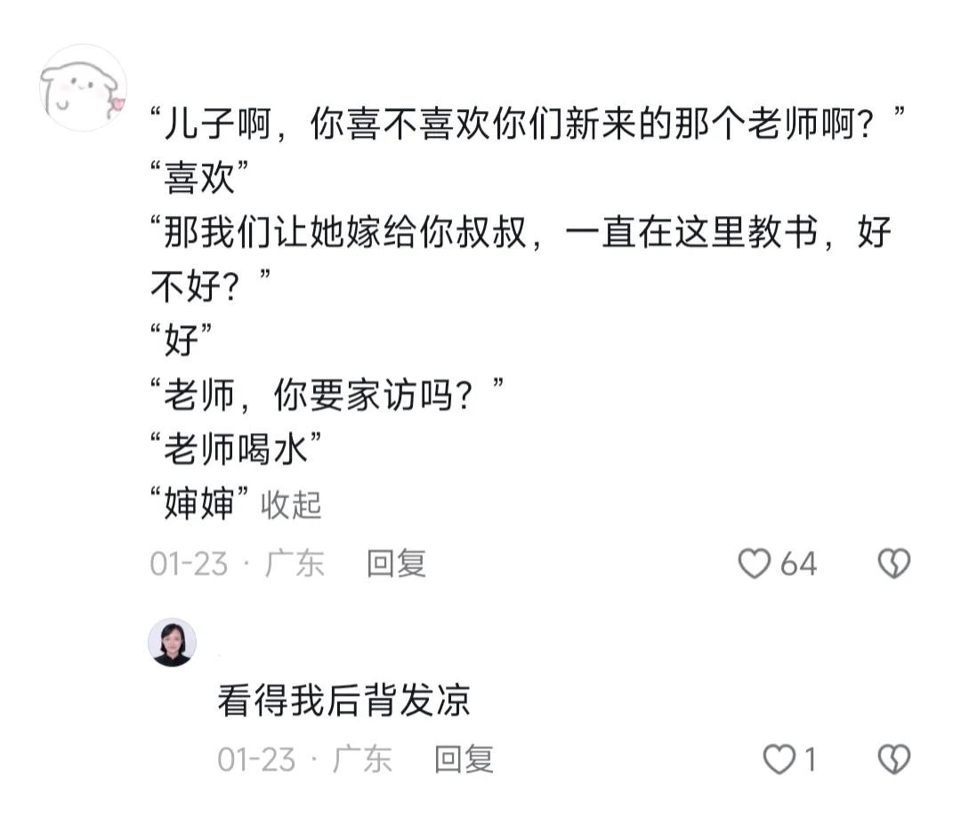The height and width of the screenshot is (817, 961).
Task: Tap broken heart on the 看得我后背发凉 reply
Action: coord(894,759)
